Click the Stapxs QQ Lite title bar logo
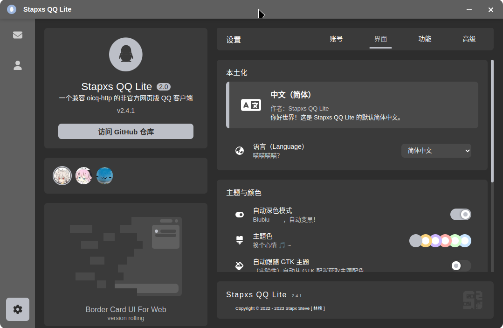 pos(12,9)
